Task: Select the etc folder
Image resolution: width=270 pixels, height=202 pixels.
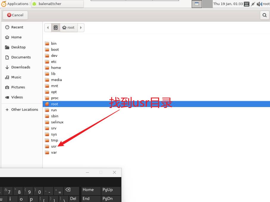Action: click(x=156, y=61)
